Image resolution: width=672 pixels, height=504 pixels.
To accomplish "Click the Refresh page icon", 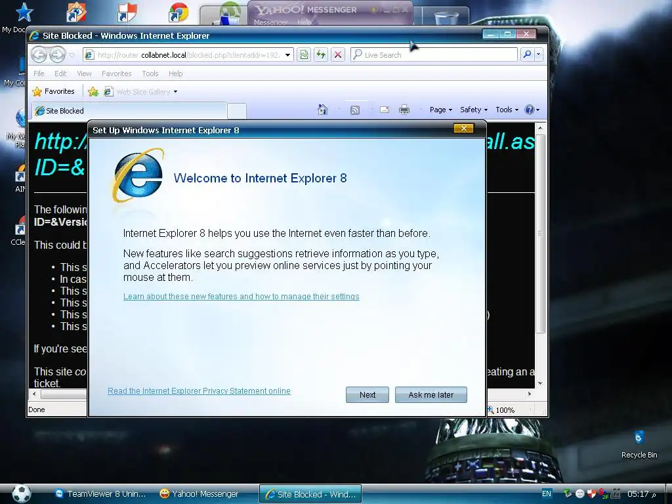I will click(320, 55).
